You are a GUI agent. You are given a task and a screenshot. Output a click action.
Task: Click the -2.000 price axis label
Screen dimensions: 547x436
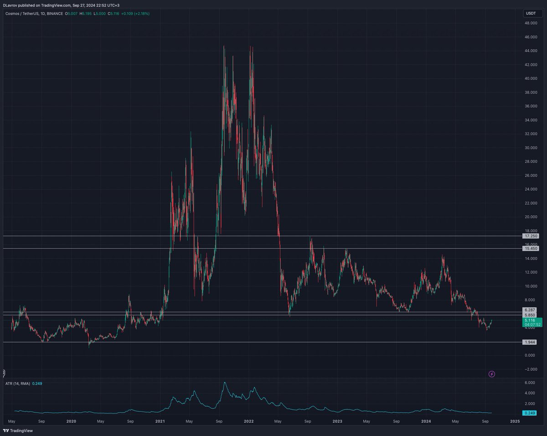pos(532,369)
